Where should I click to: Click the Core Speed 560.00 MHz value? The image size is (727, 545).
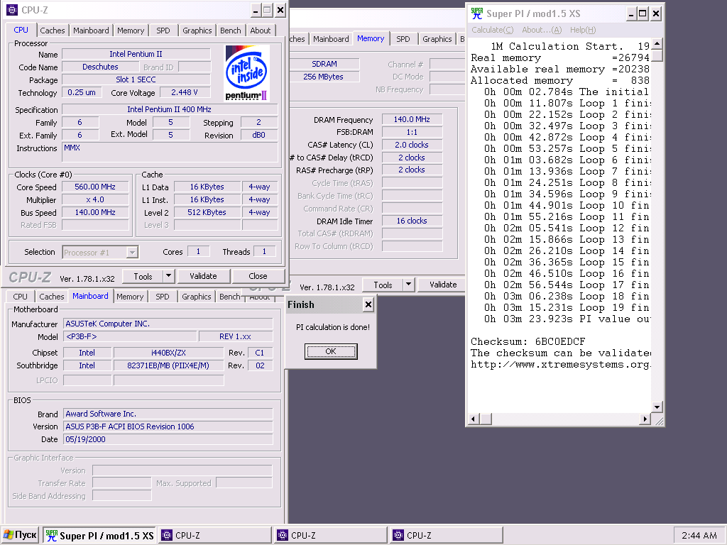[x=95, y=187]
